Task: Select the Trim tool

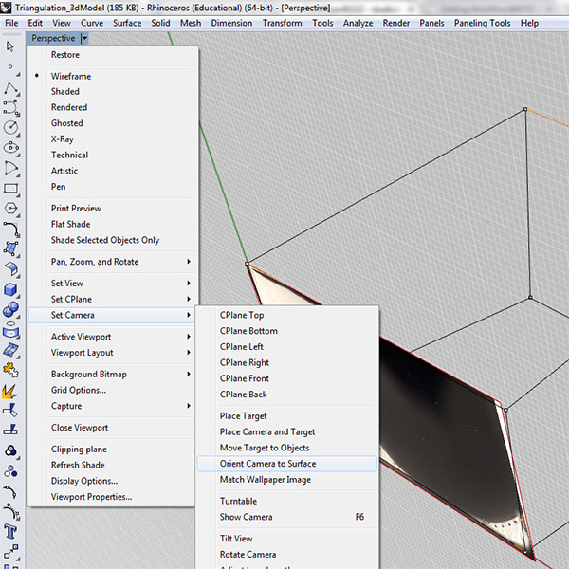Action: (10, 411)
